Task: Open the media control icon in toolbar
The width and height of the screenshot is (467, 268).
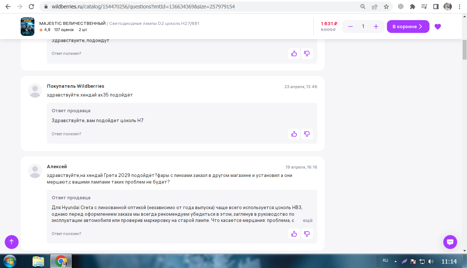Action: [x=424, y=7]
